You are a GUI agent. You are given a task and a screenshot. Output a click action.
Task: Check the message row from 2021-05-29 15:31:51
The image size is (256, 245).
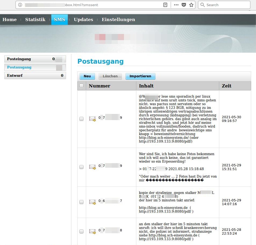(x=81, y=167)
